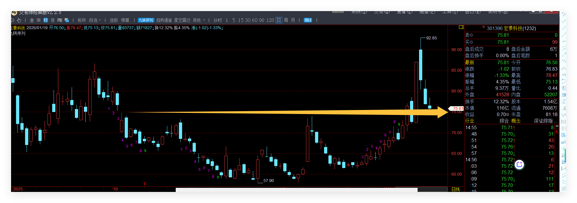Toggle the 画线 drawing mode
This screenshot has width=577, height=203.
308,20
